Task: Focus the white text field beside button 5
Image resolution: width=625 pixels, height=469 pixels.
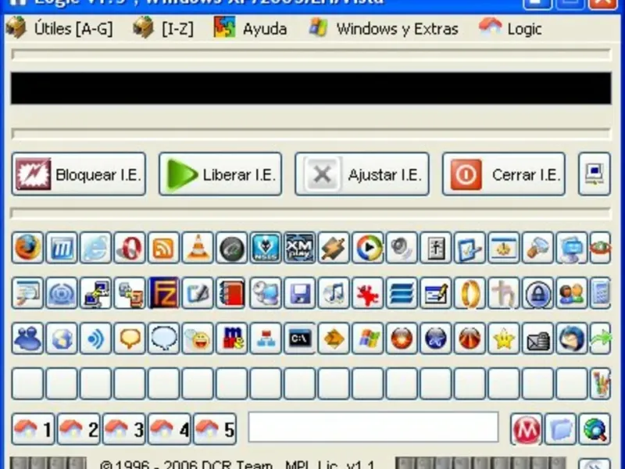Action: pyautogui.click(x=373, y=427)
